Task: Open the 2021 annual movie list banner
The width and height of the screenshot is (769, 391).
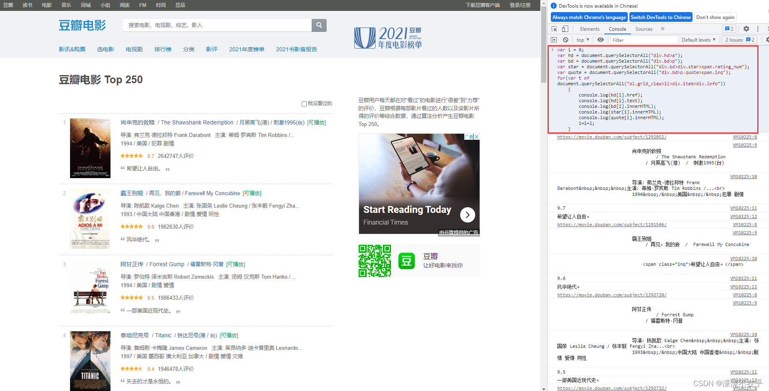Action: click(x=388, y=38)
